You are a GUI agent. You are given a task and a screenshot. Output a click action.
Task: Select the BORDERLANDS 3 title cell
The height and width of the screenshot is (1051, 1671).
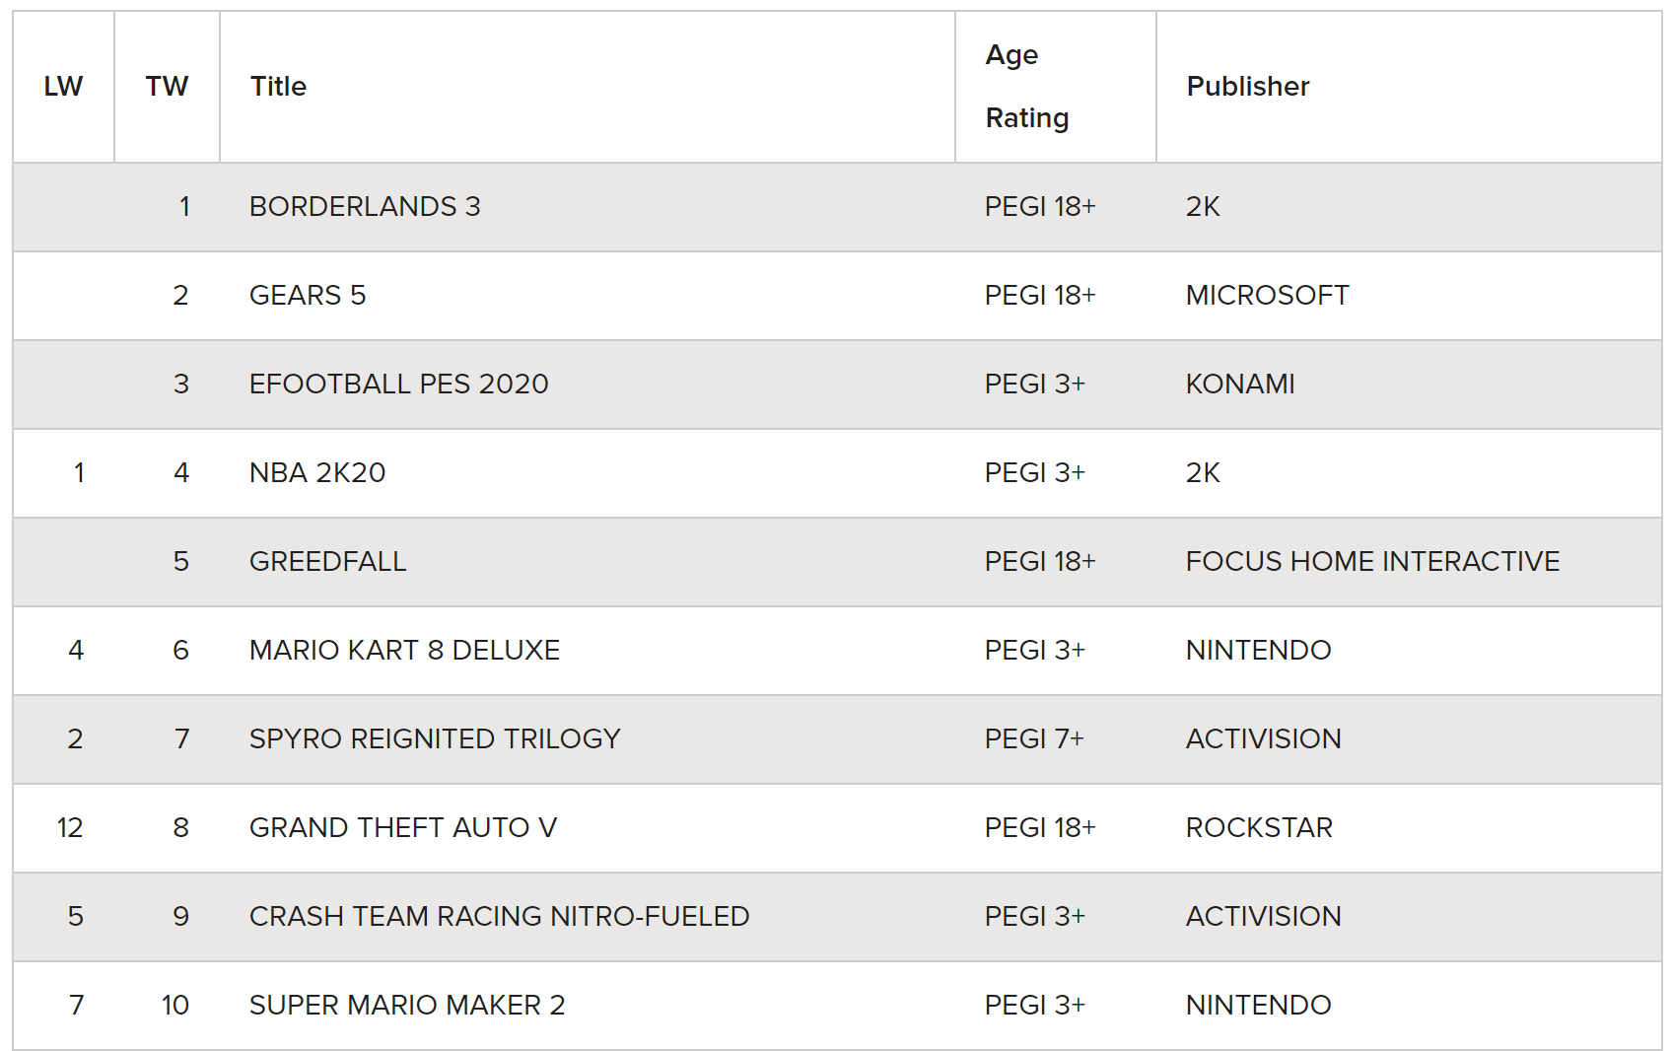click(x=365, y=207)
